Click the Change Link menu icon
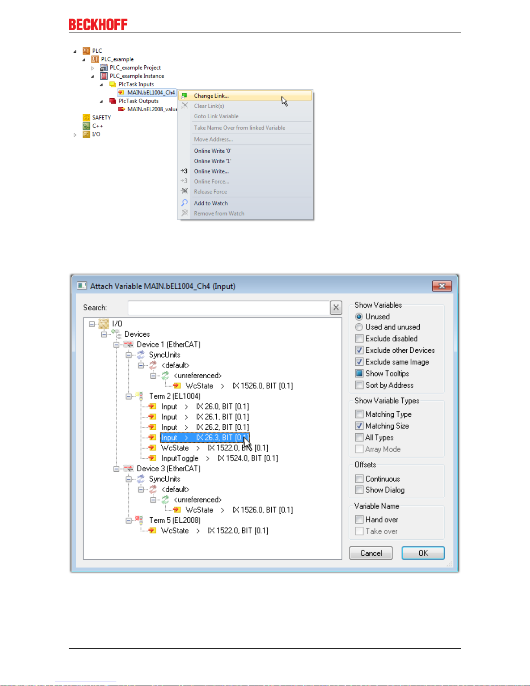The height and width of the screenshot is (686, 530). click(x=184, y=96)
